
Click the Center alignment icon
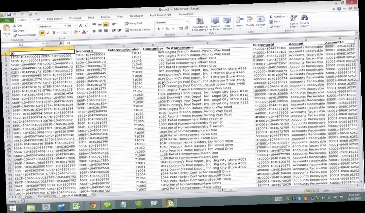pos(100,31)
